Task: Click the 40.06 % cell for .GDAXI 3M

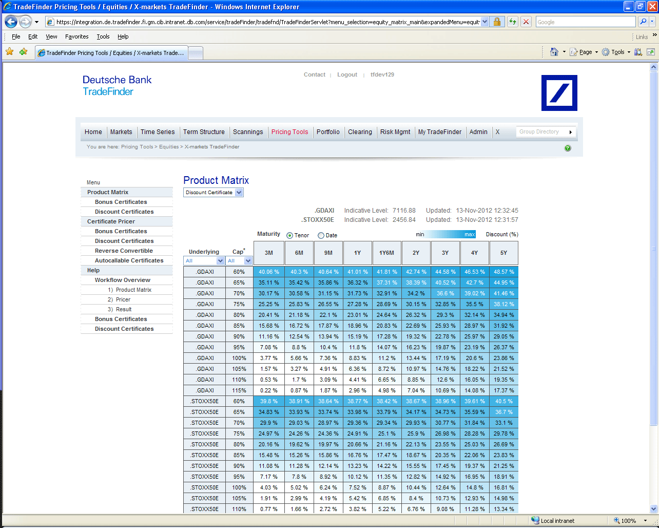Action: [269, 272]
